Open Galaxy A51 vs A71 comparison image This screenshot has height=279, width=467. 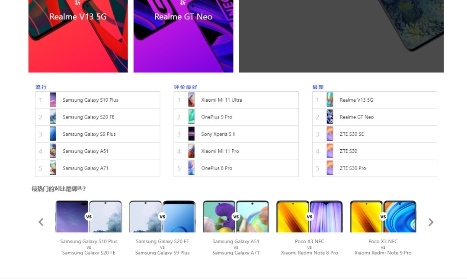pyautogui.click(x=236, y=216)
